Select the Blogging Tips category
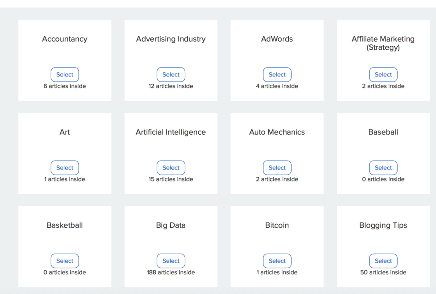The image size is (436, 294). [x=383, y=261]
